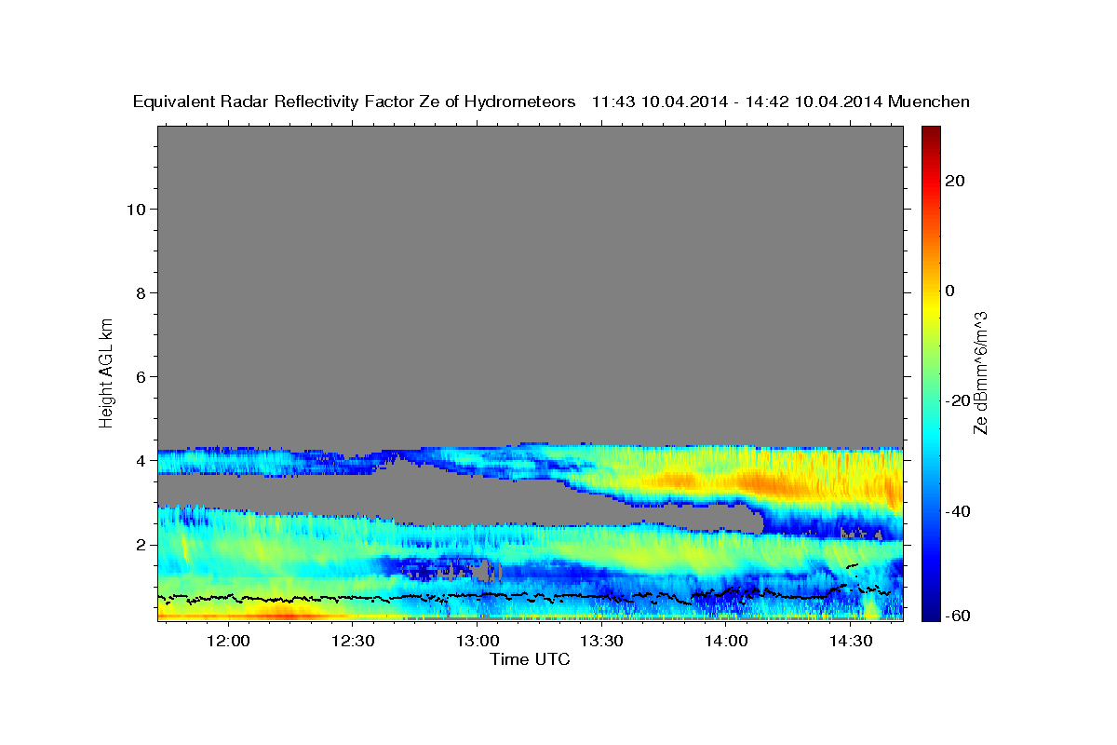Click the colorbar label '-40'
Screen dimensions: 1117x745
click(x=957, y=511)
